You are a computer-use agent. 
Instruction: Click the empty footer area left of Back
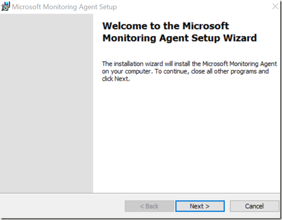pos(62,206)
